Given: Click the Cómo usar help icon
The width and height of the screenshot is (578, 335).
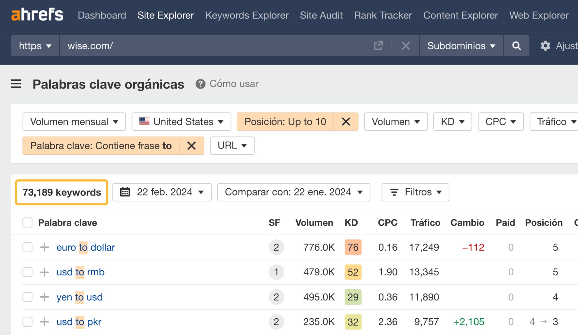Looking at the screenshot, I should click(x=201, y=84).
